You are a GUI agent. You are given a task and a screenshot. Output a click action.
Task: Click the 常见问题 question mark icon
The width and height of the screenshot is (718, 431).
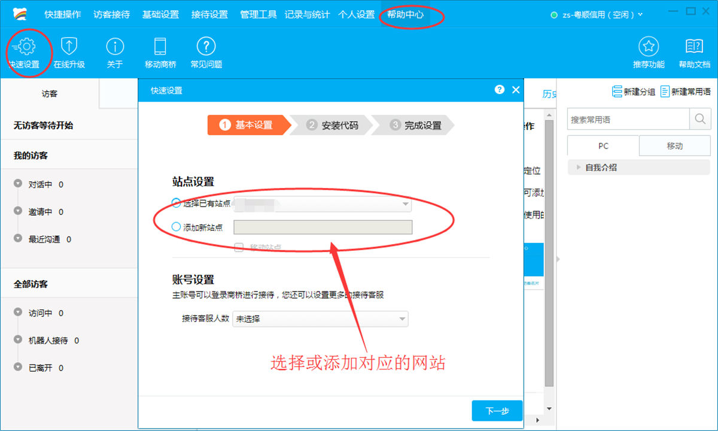206,47
